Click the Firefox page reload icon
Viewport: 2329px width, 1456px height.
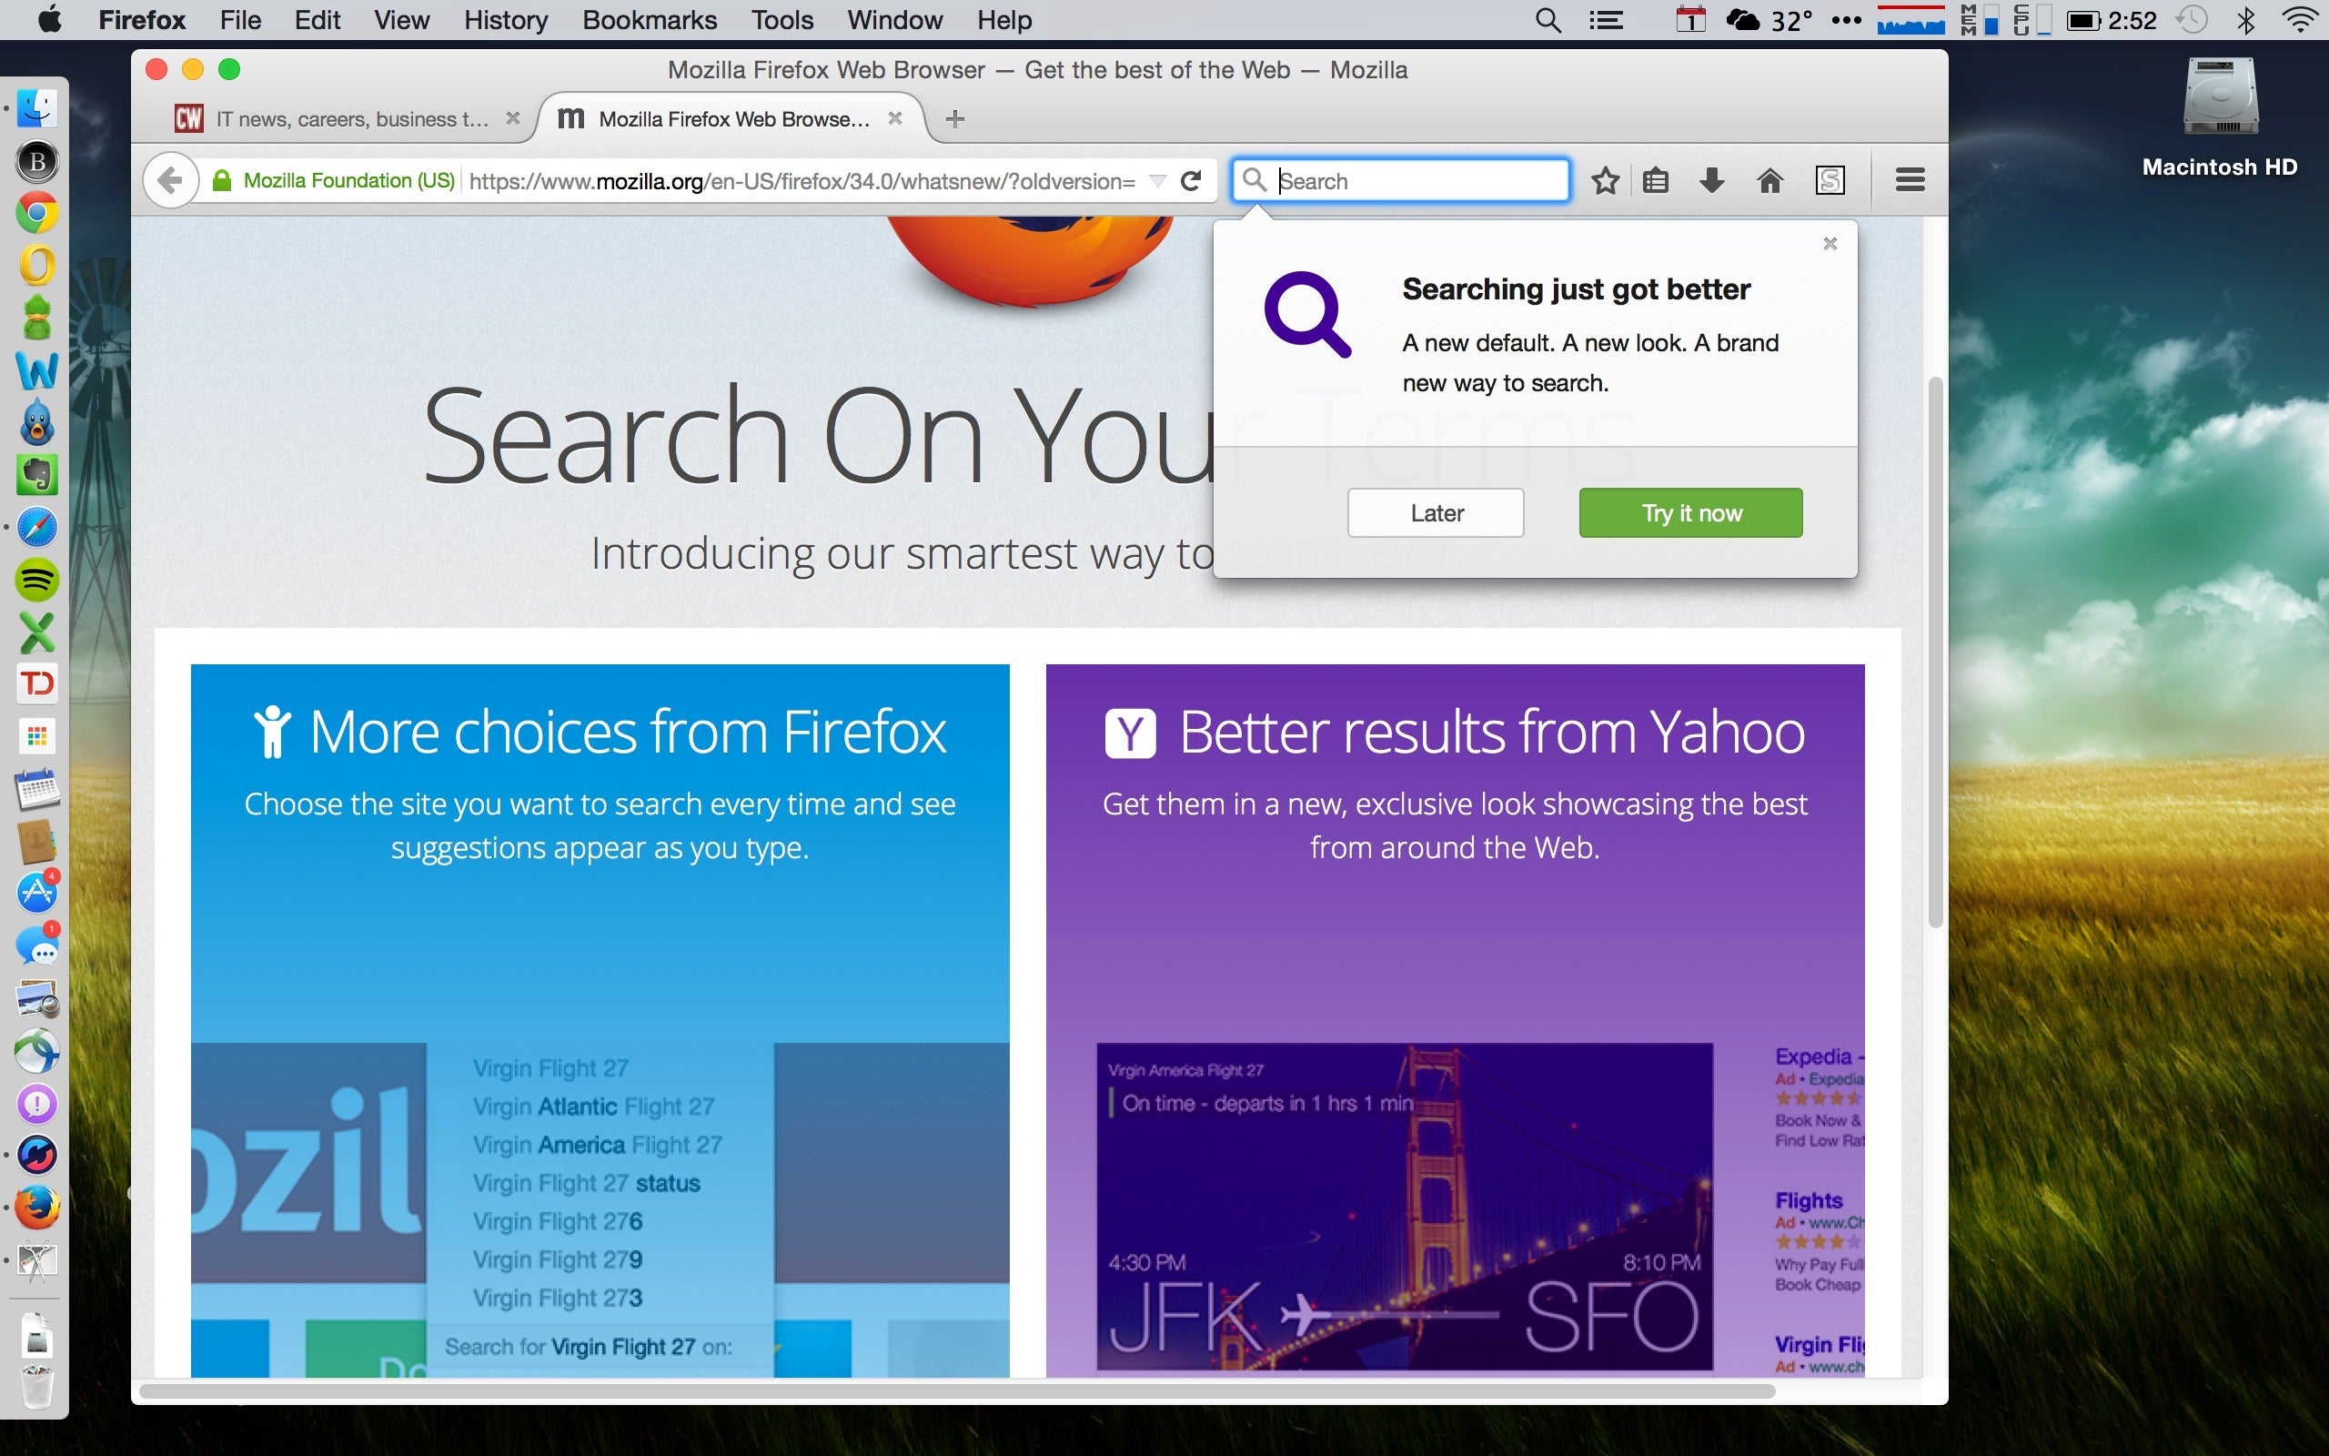pos(1191,179)
